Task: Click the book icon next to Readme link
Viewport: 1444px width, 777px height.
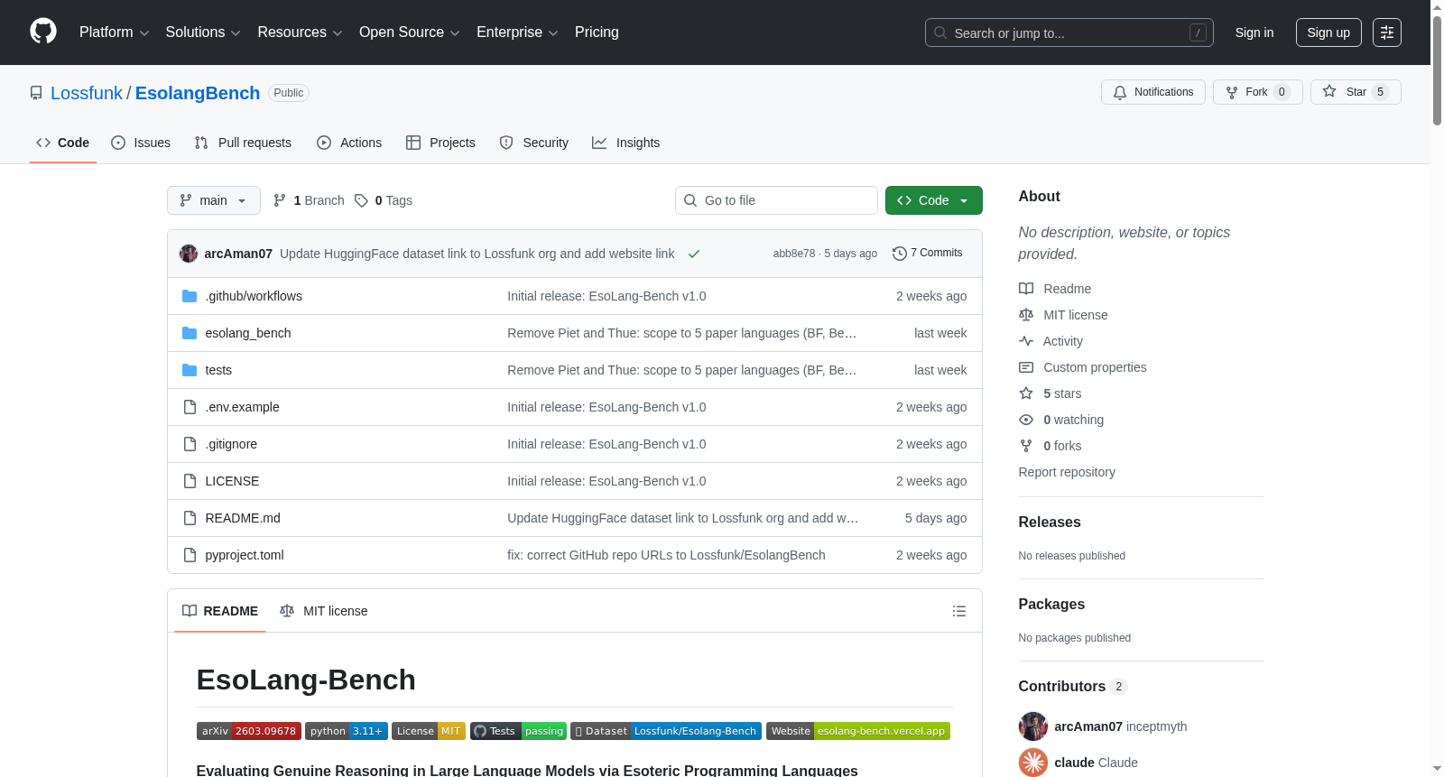Action: pos(1026,289)
